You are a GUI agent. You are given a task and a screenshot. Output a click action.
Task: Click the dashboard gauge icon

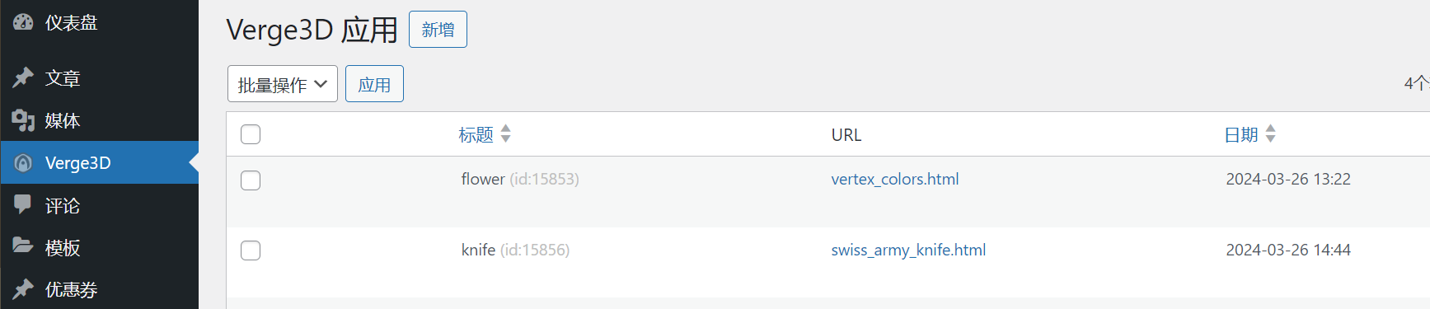(23, 22)
